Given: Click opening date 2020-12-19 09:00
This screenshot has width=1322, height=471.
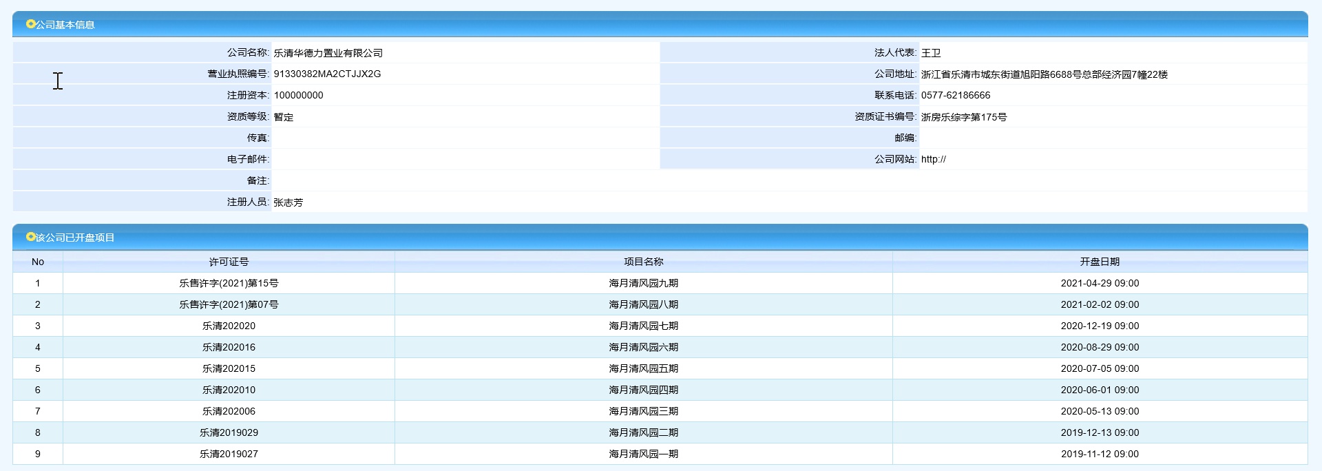Looking at the screenshot, I should coord(1100,326).
